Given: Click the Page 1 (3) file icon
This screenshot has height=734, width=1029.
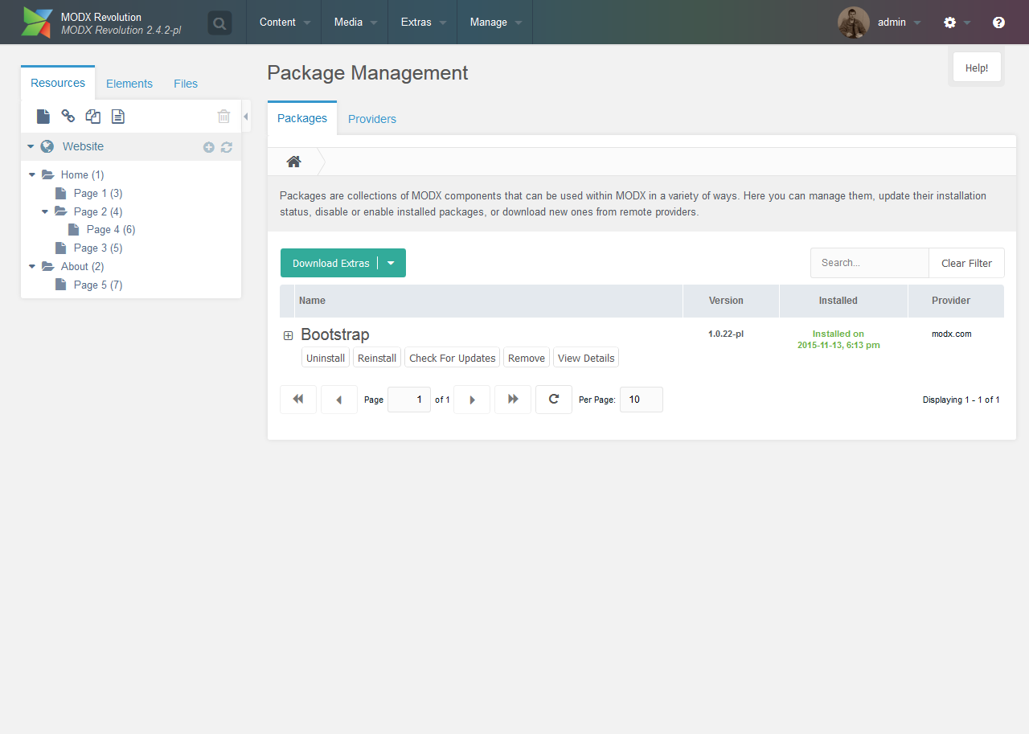Looking at the screenshot, I should [x=60, y=194].
